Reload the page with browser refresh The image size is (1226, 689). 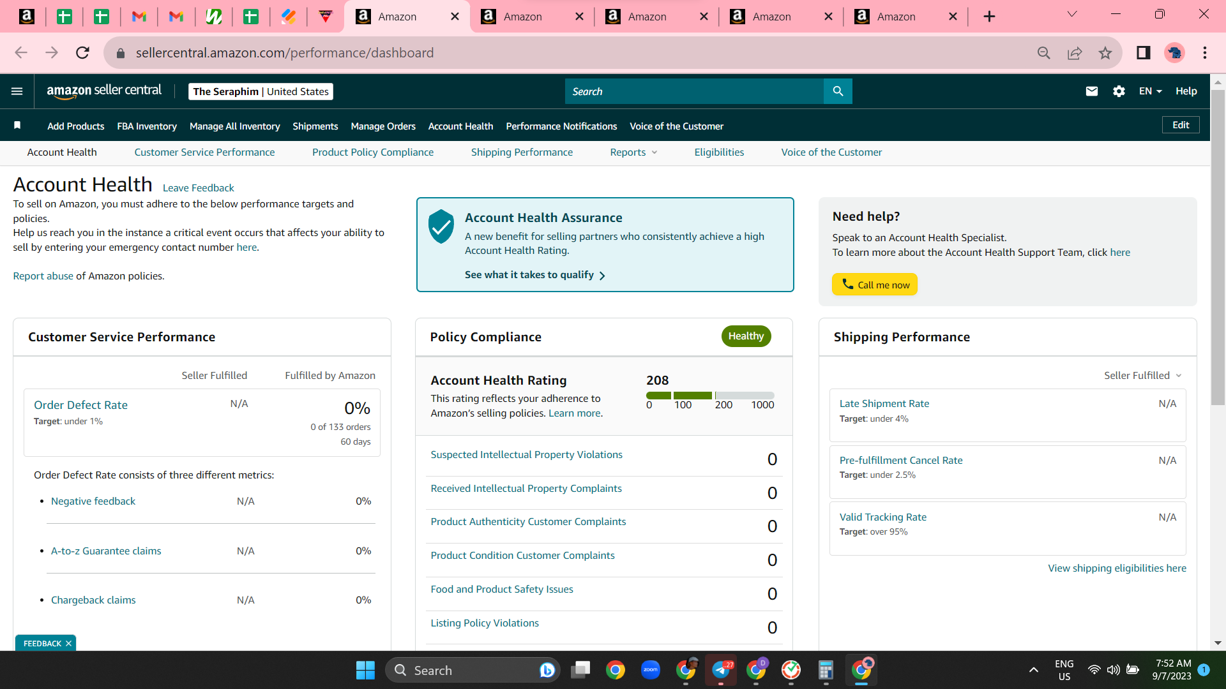pyautogui.click(x=82, y=53)
